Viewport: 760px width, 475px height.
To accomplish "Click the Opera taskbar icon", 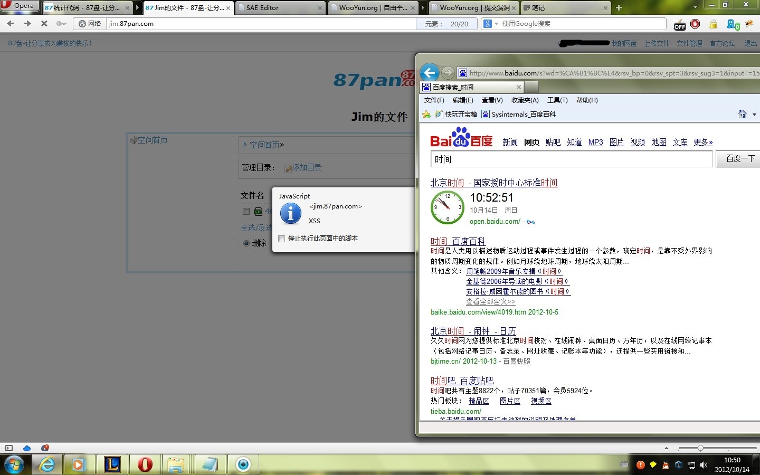I will [145, 464].
